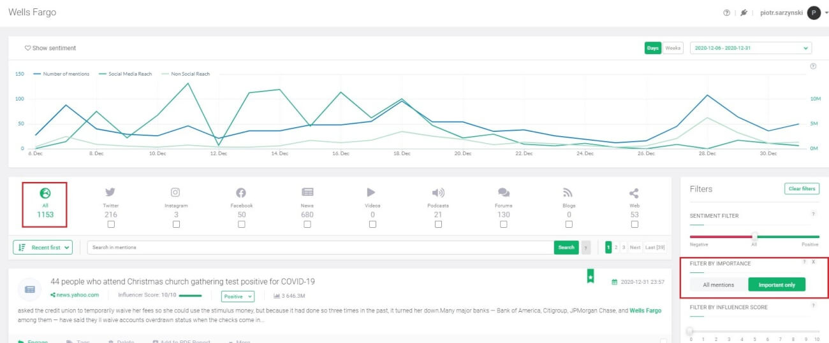The image size is (829, 343).
Task: Open the date range dropdown 2020-12-06 - 2020-12-31
Action: [751, 48]
